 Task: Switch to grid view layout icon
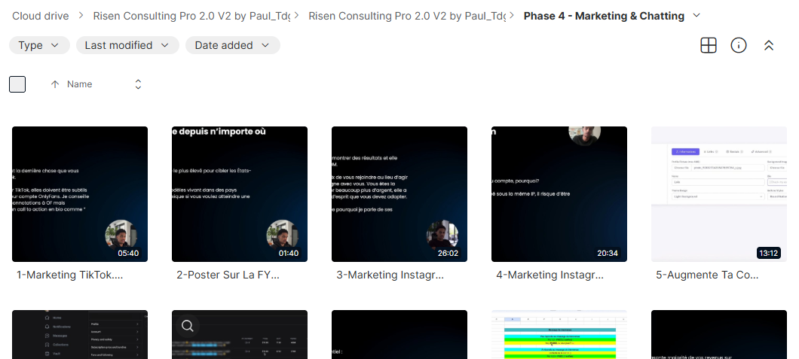coord(709,45)
